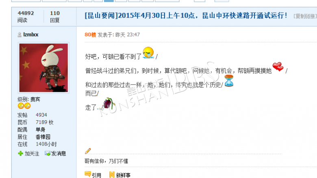Viewport: 317px width, 178px height.
Task: Click the envelope 发消息 icon
Action: pos(47,154)
